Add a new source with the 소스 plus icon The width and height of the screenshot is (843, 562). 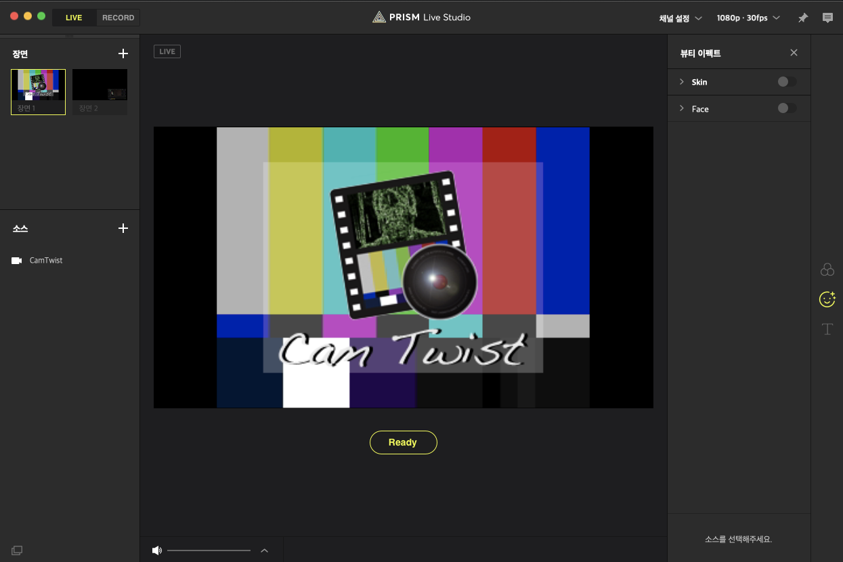point(123,228)
